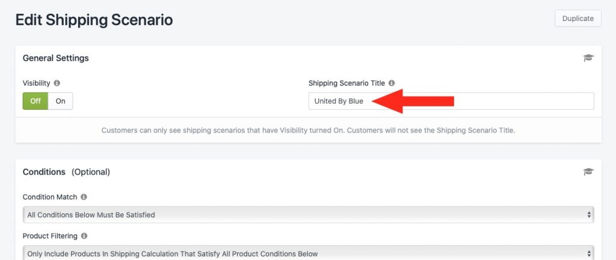This screenshot has height=260, width=616.
Task: Focus the Shipping Scenario Title field
Action: pyautogui.click(x=451, y=101)
